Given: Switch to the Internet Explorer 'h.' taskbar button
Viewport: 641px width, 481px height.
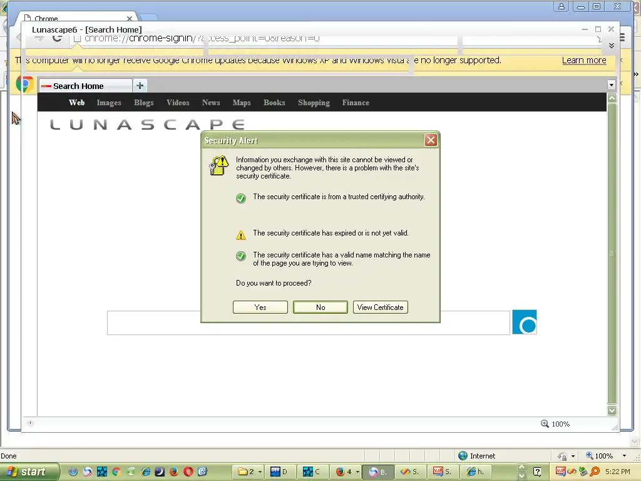Looking at the screenshot, I should click(476, 472).
